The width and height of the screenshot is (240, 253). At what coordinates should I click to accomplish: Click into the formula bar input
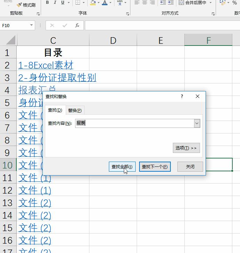162,25
